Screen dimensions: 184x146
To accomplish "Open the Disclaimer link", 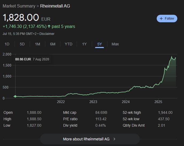I will (47, 34).
